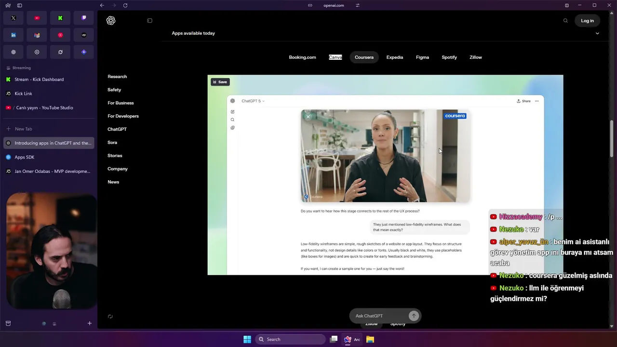This screenshot has width=617, height=347.
Task: Open Safety in the site menu
Action: (114, 90)
